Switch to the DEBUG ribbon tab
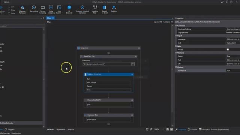 (x=6, y=2)
